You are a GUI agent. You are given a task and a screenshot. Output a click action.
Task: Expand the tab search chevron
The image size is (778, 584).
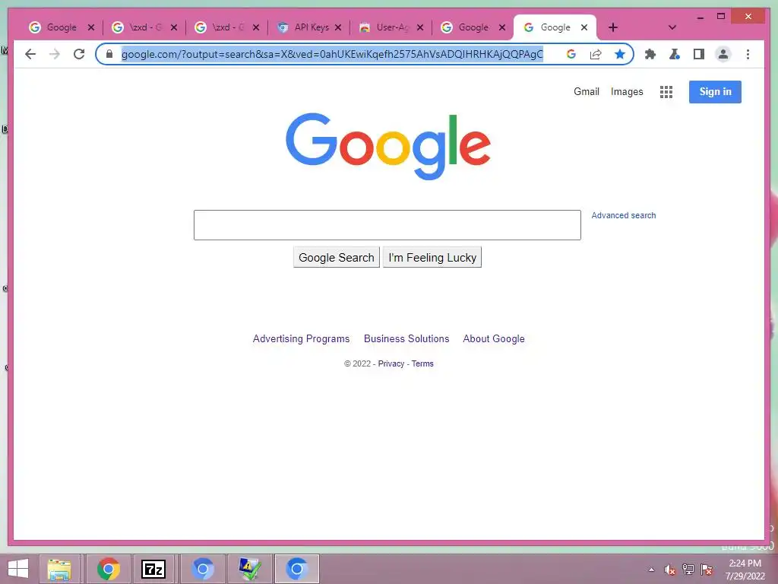pos(672,27)
